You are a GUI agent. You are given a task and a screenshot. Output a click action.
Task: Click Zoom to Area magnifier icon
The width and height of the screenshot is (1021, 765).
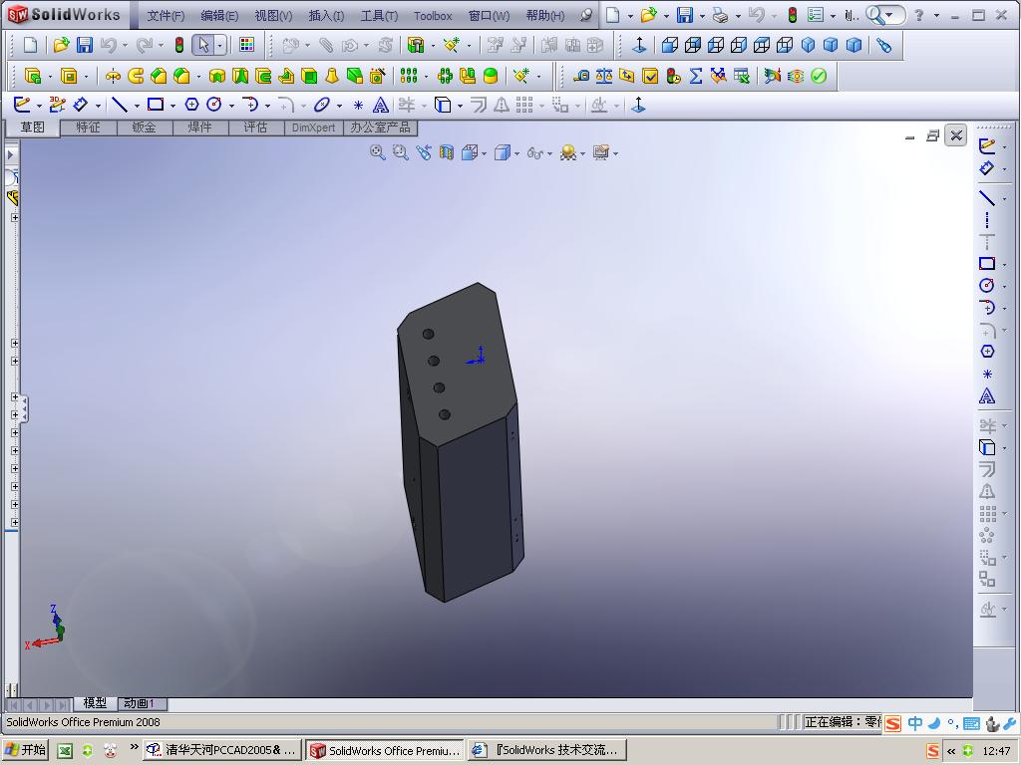pos(400,152)
